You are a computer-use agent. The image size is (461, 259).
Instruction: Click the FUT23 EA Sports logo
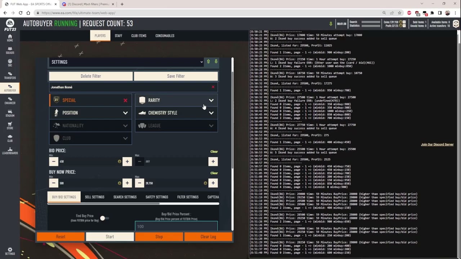[x=10, y=24]
